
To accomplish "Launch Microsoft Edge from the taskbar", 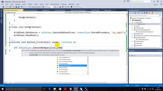I will [49, 89].
